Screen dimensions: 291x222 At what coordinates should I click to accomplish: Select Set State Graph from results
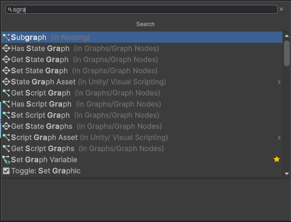[39, 71]
